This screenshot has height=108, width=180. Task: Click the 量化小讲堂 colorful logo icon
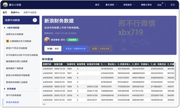click(x=5, y=5)
